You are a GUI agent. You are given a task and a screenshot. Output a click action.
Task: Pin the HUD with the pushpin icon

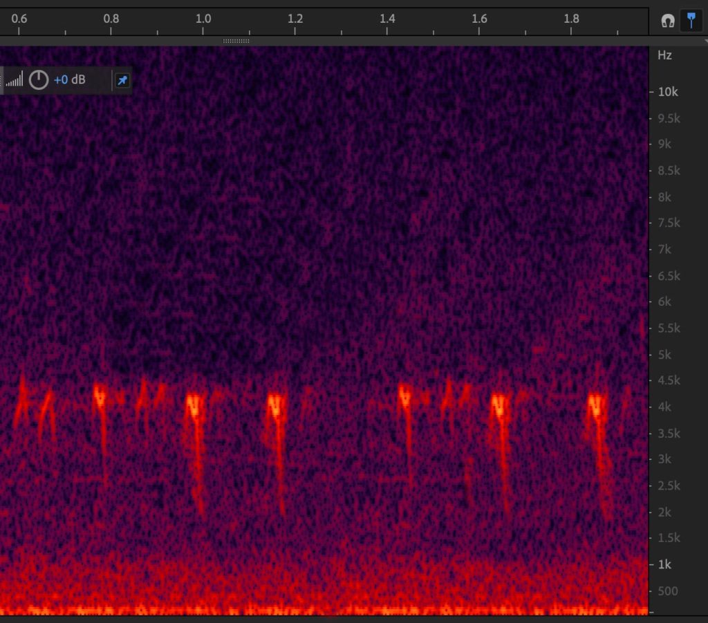click(x=122, y=80)
